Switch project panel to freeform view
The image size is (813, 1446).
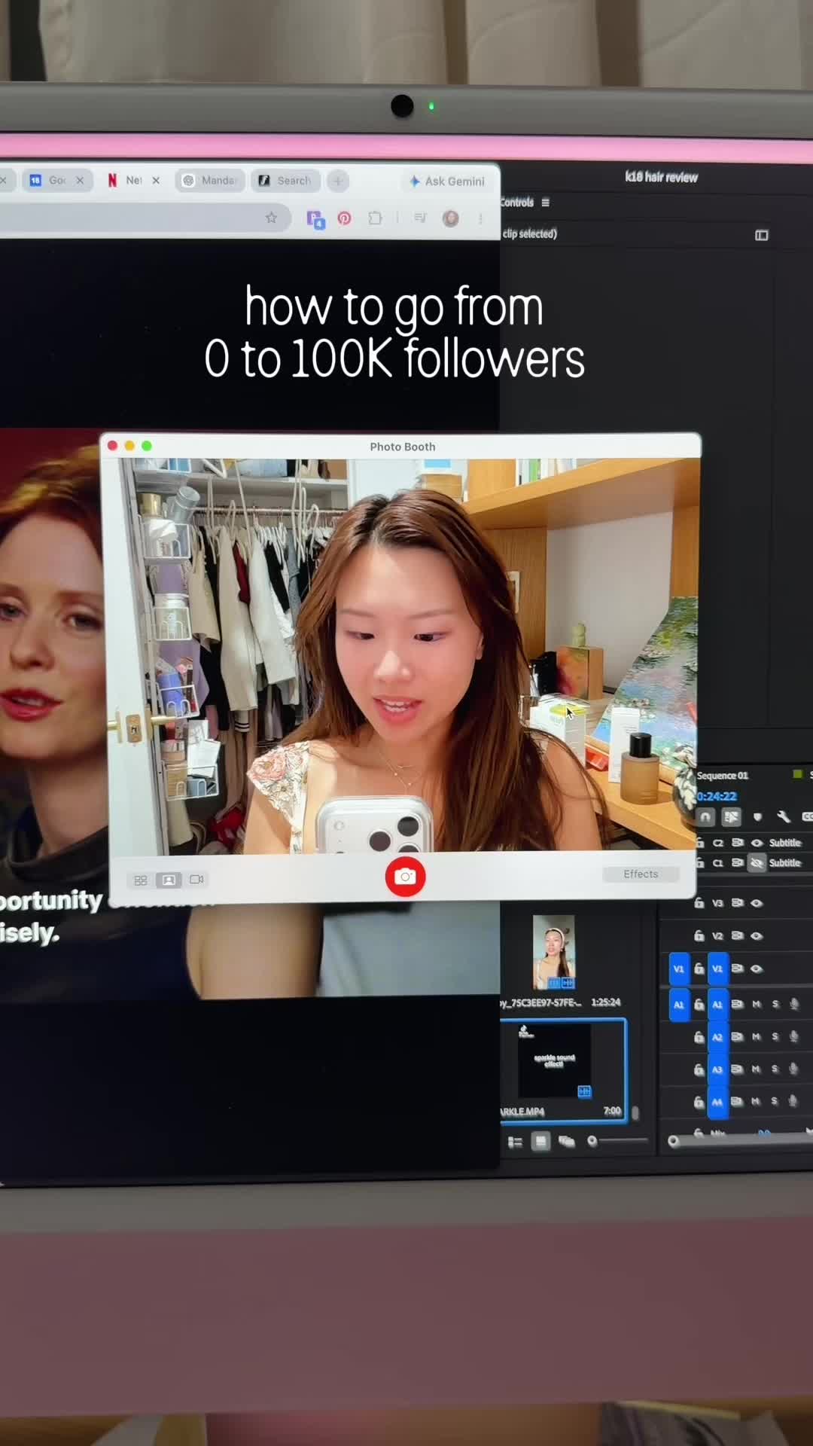coord(567,1142)
